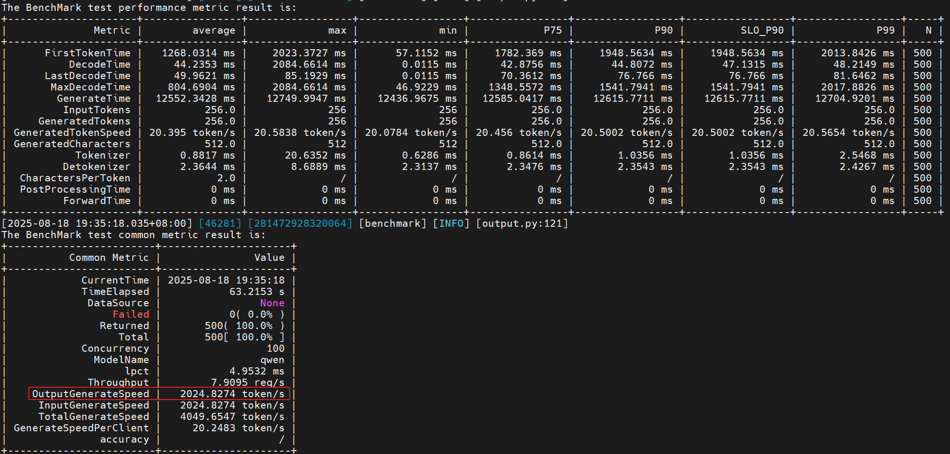The image size is (950, 454).
Task: Select the Detokenizer row label
Action: point(97,167)
